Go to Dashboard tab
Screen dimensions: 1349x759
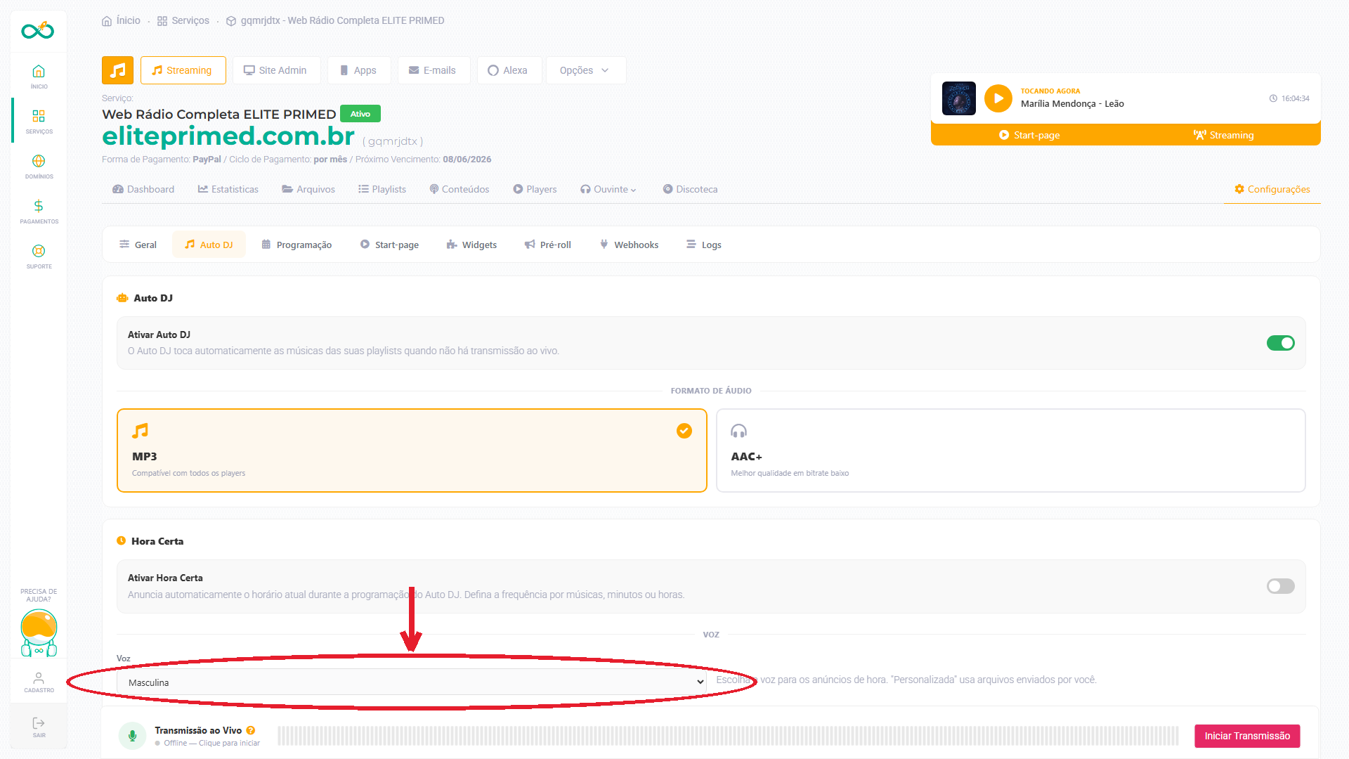[x=143, y=189]
